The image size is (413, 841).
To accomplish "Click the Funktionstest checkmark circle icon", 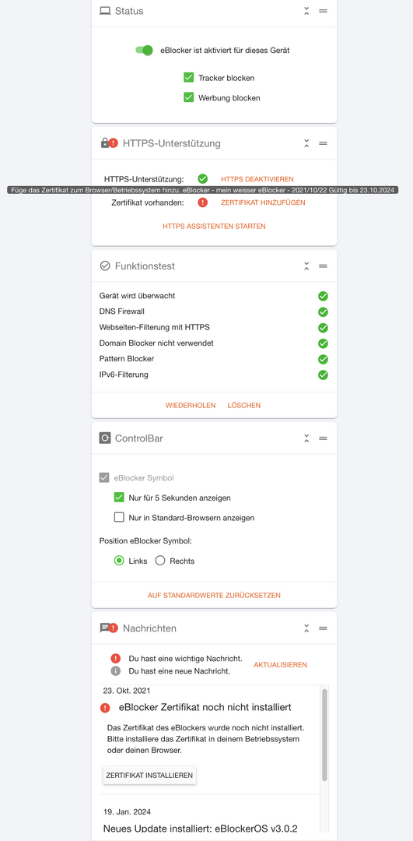I will [105, 266].
